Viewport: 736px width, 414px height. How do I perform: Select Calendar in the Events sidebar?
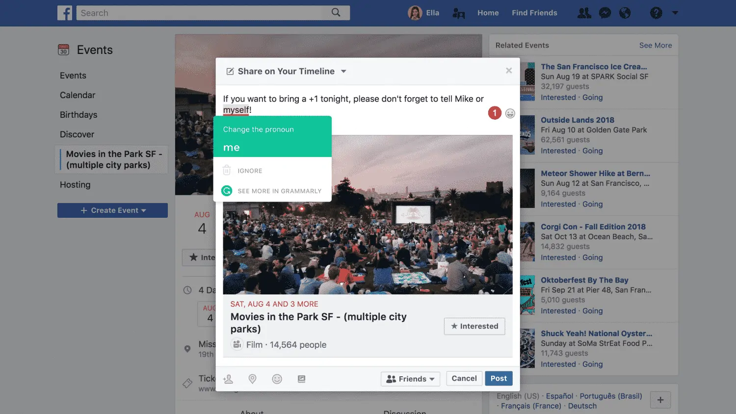[x=78, y=95]
